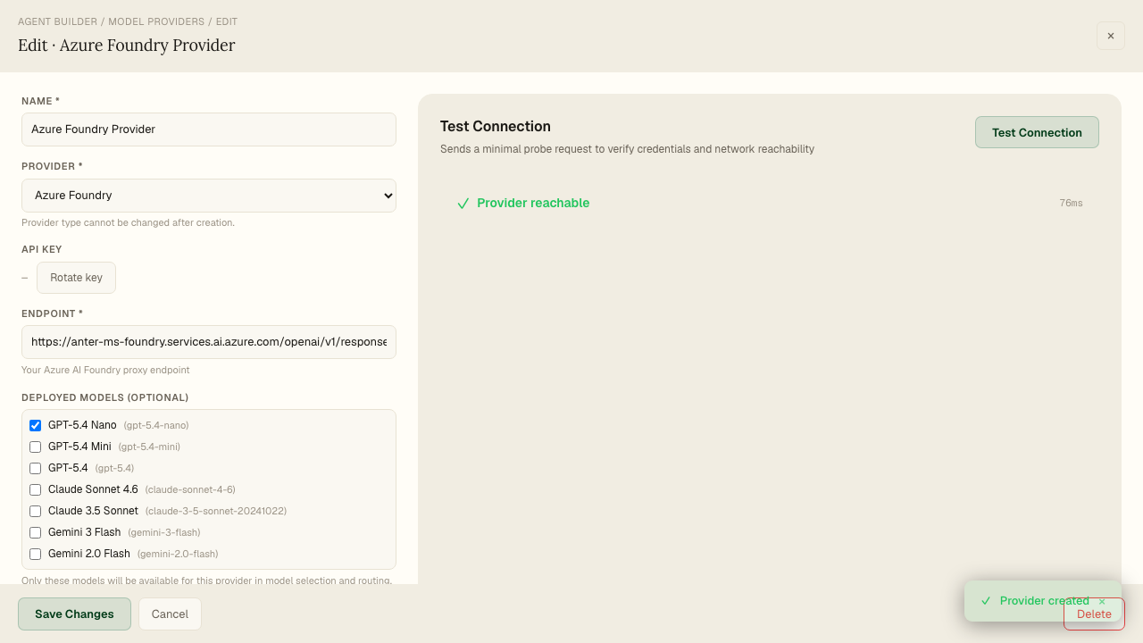Save Changes to the provider
1143x643 pixels.
pos(74,614)
